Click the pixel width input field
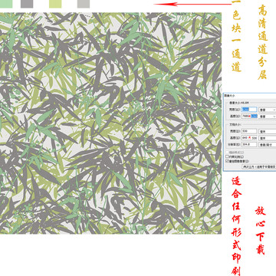The height and width of the screenshot is (276, 276). (249, 110)
